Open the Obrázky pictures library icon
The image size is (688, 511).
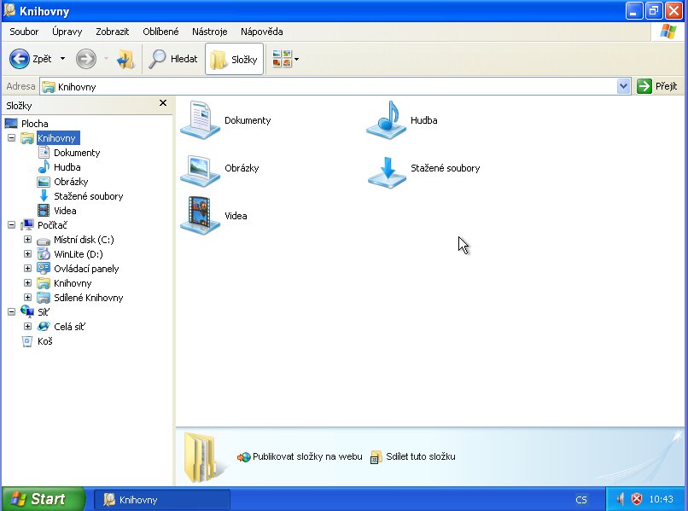coord(200,170)
